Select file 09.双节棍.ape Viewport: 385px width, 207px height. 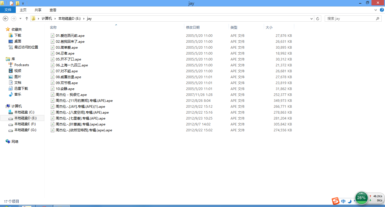coord(67,83)
